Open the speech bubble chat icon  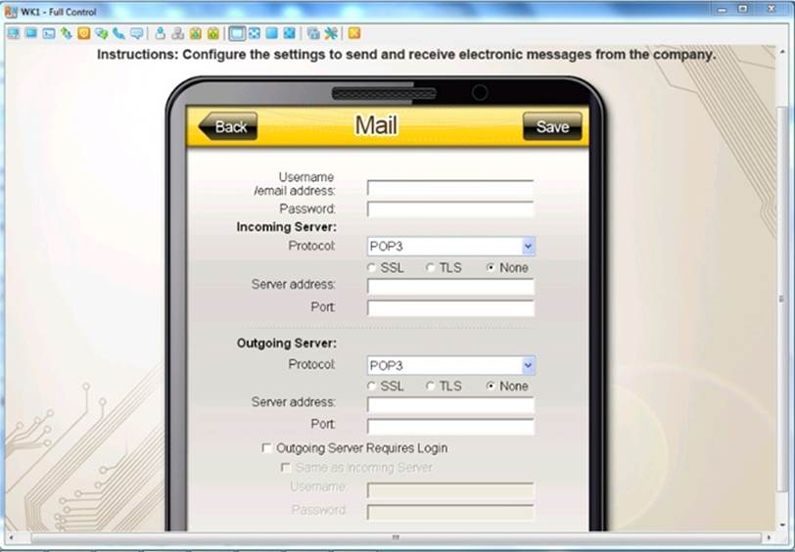pyautogui.click(x=137, y=33)
